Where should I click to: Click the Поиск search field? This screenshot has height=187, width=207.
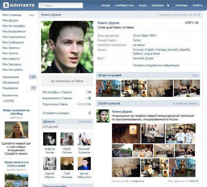(x=61, y=5)
